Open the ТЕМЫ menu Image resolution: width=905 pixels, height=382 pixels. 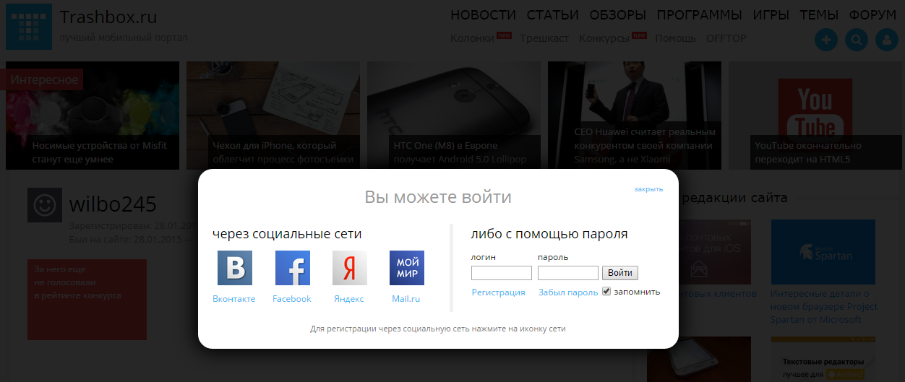819,15
